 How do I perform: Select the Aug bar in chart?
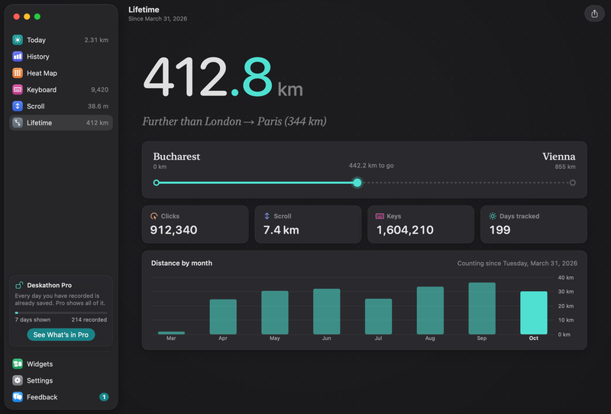430,310
